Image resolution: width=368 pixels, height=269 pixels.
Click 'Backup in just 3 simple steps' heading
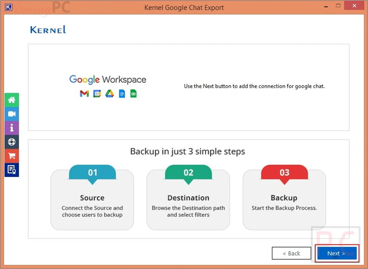point(188,151)
